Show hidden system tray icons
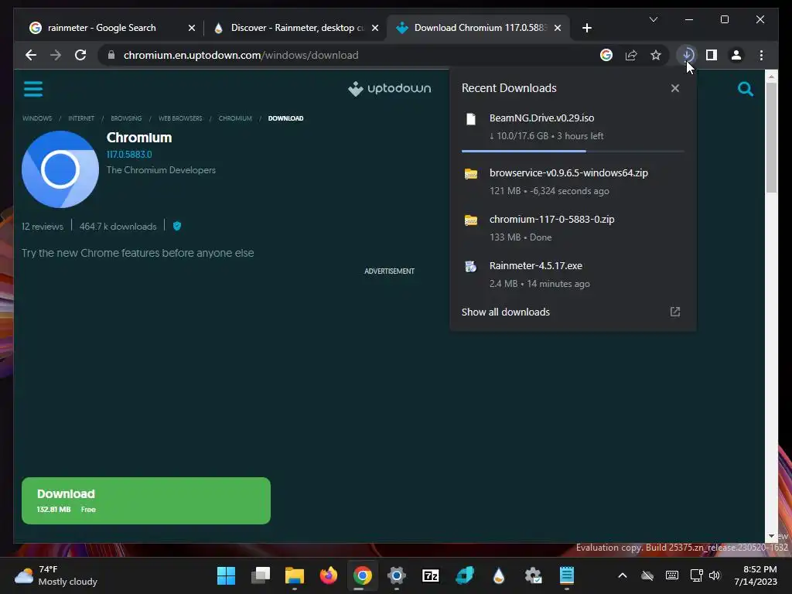Image resolution: width=792 pixels, height=594 pixels. (x=623, y=575)
